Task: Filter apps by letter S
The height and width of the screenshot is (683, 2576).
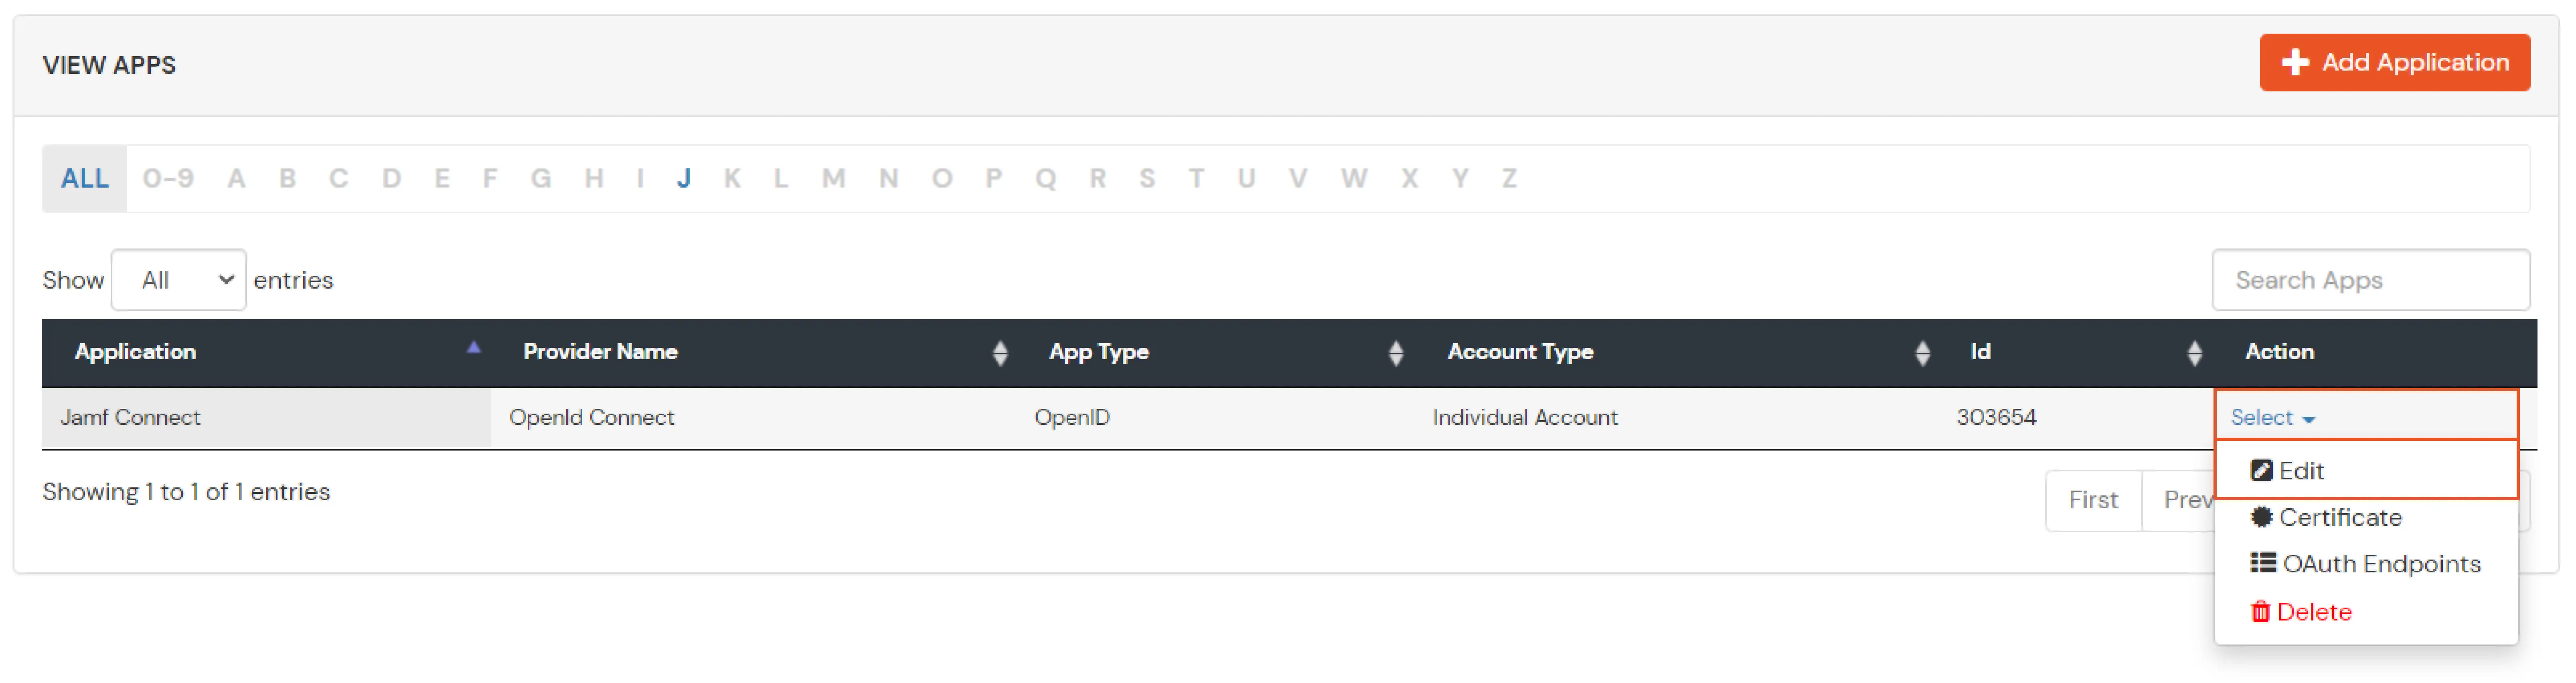Action: [x=1147, y=179]
